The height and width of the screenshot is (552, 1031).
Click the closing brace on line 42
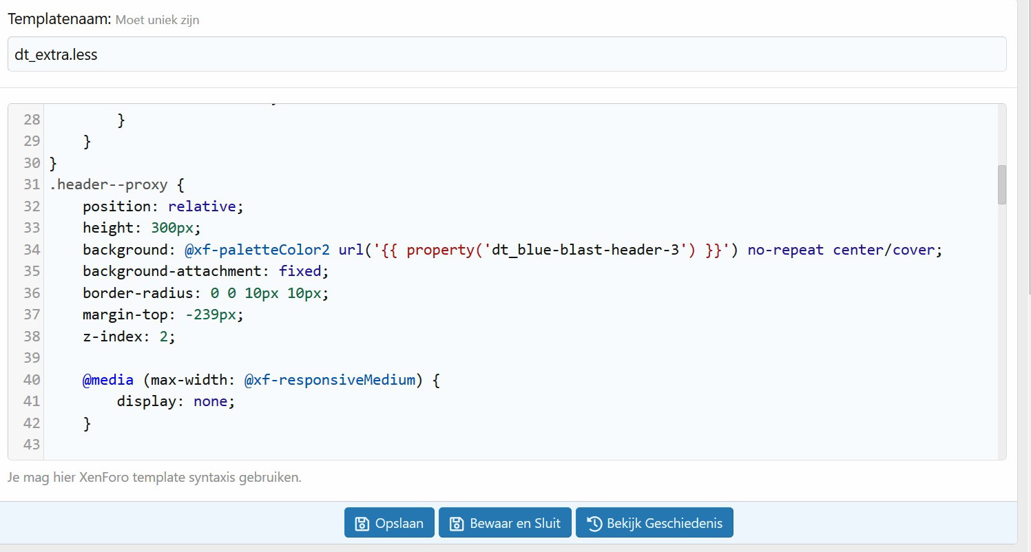coord(87,423)
